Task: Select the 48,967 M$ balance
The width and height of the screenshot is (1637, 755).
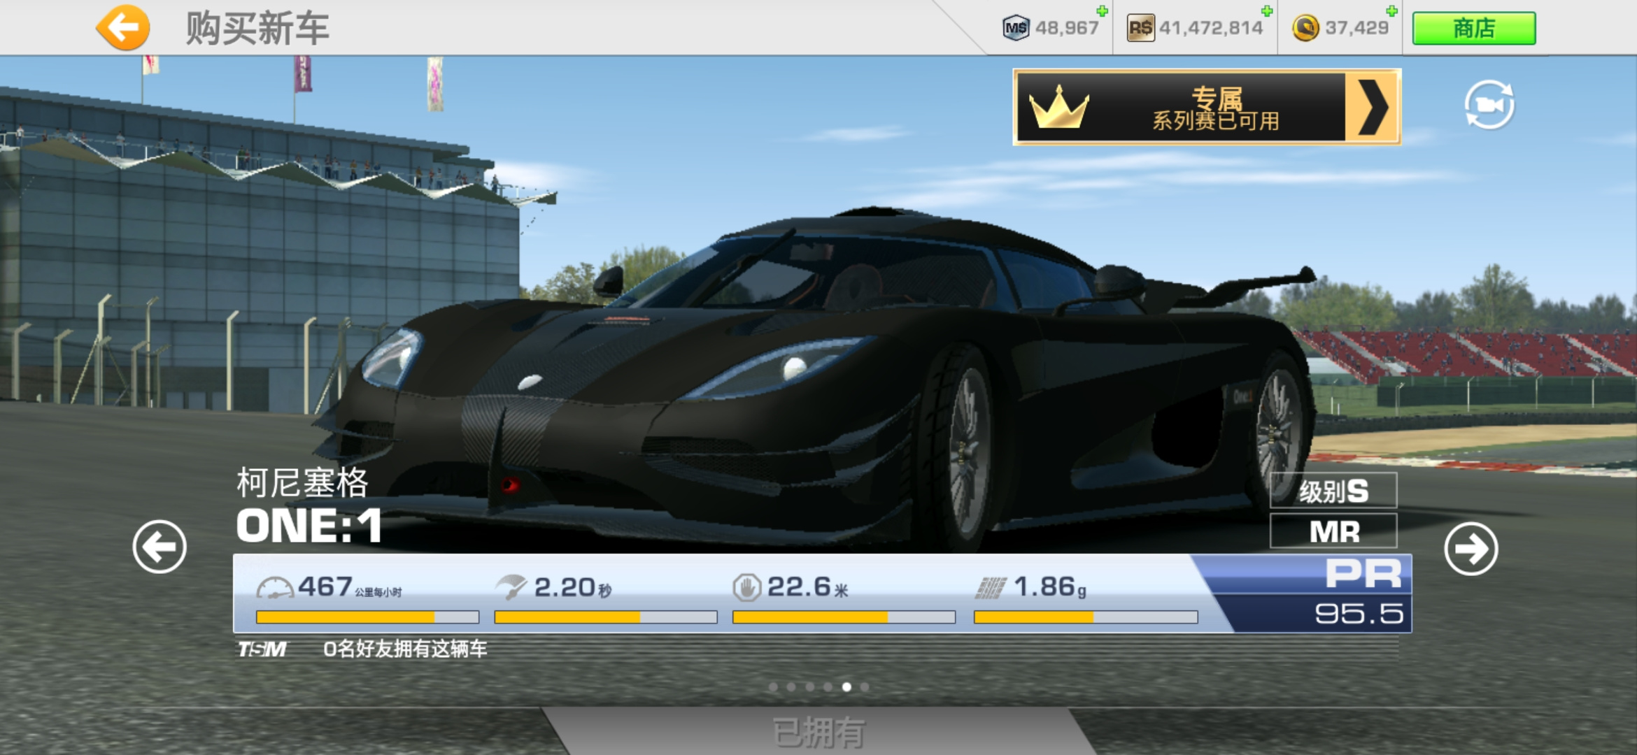Action: click(1067, 28)
